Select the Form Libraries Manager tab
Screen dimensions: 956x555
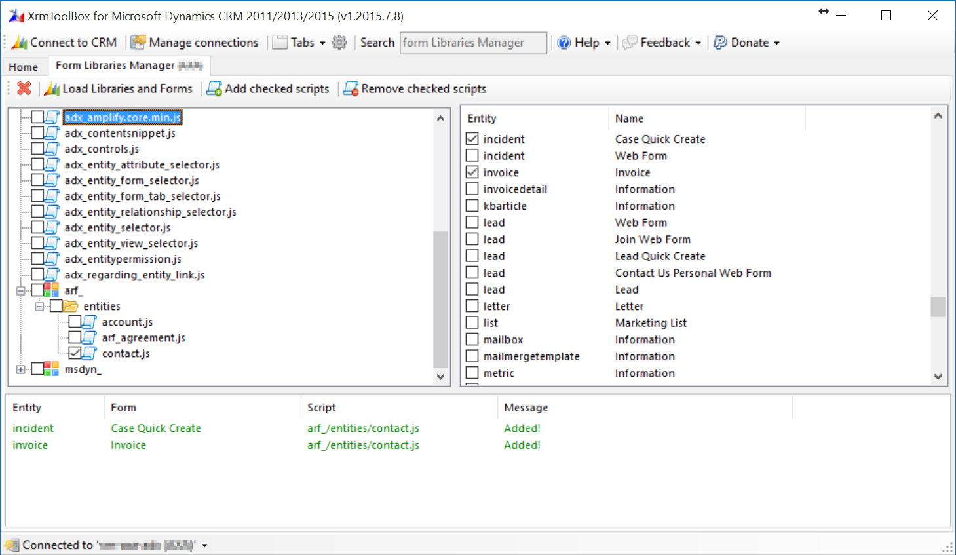point(129,66)
